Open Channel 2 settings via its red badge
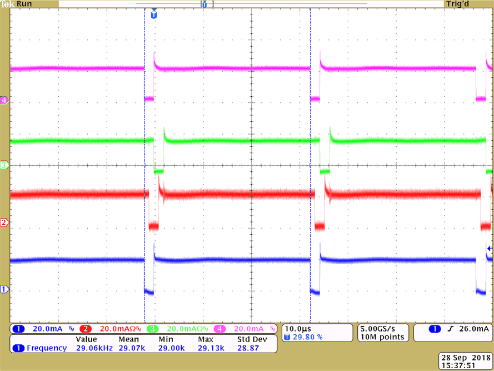The height and width of the screenshot is (371, 494). click(85, 329)
